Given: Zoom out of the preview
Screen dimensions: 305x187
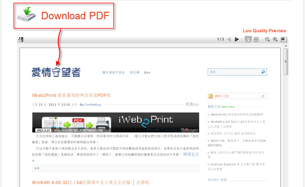Looking at the screenshot, I should tap(267, 40).
